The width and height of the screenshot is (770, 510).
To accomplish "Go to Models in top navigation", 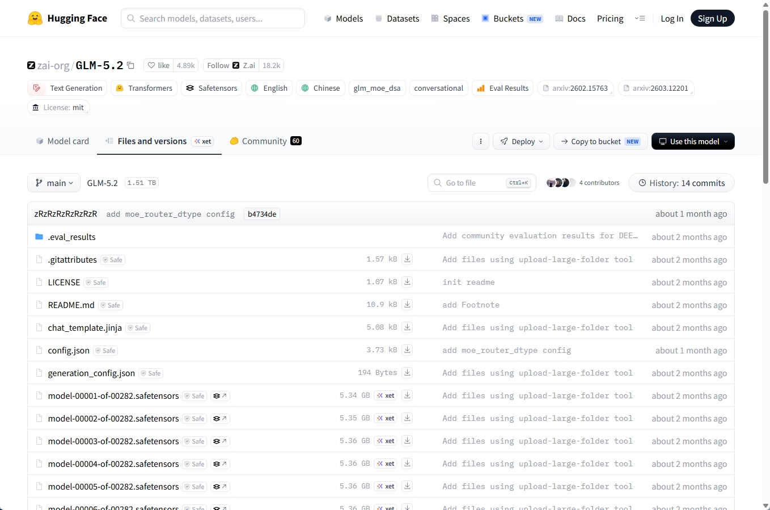I will (x=343, y=18).
